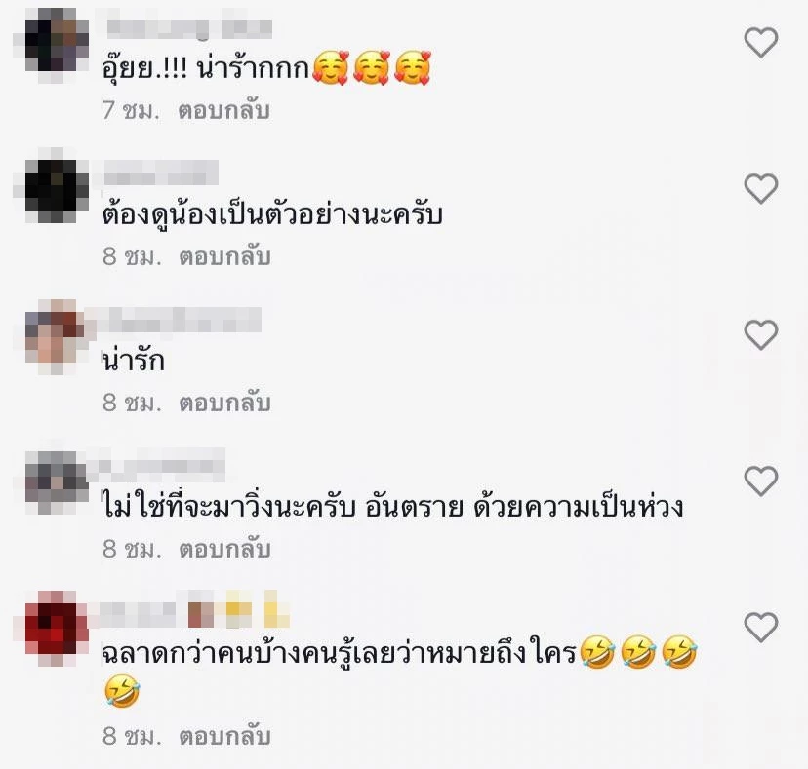Reply to "ต้องดูน้องเป็นตัวอย่างนะครับ" comment
This screenshot has width=808, height=769.
[x=224, y=256]
